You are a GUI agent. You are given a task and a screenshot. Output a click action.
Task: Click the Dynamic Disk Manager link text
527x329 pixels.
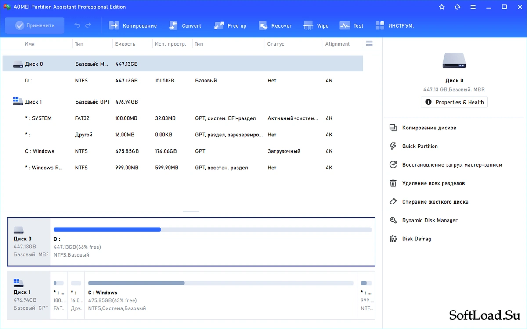click(x=430, y=220)
